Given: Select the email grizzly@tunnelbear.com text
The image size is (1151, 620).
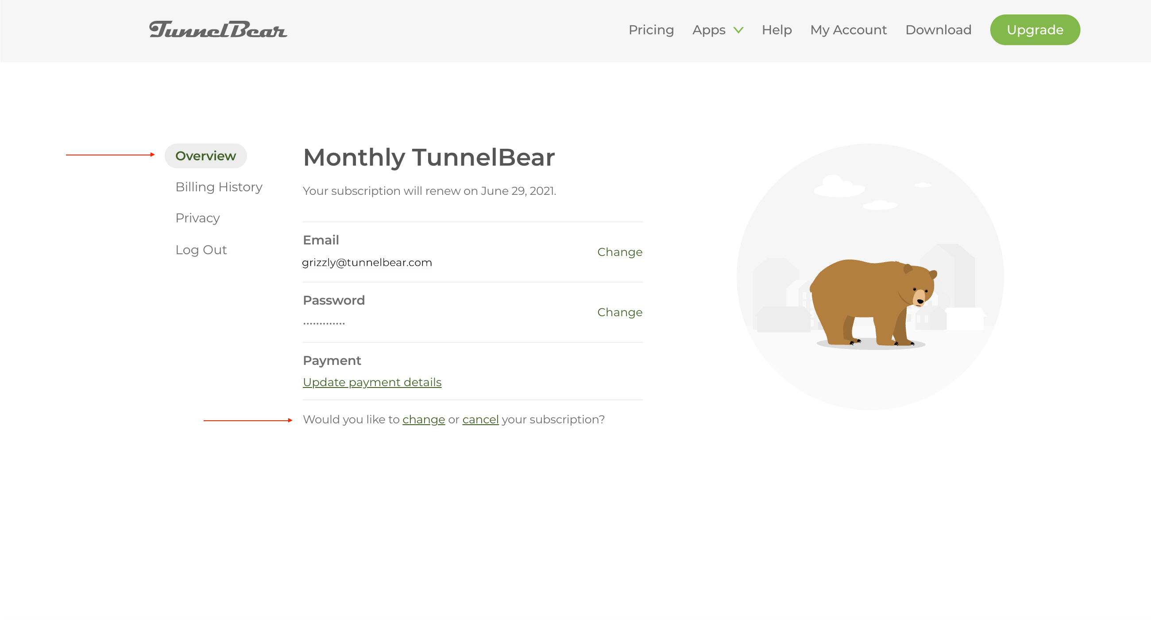Looking at the screenshot, I should point(367,263).
